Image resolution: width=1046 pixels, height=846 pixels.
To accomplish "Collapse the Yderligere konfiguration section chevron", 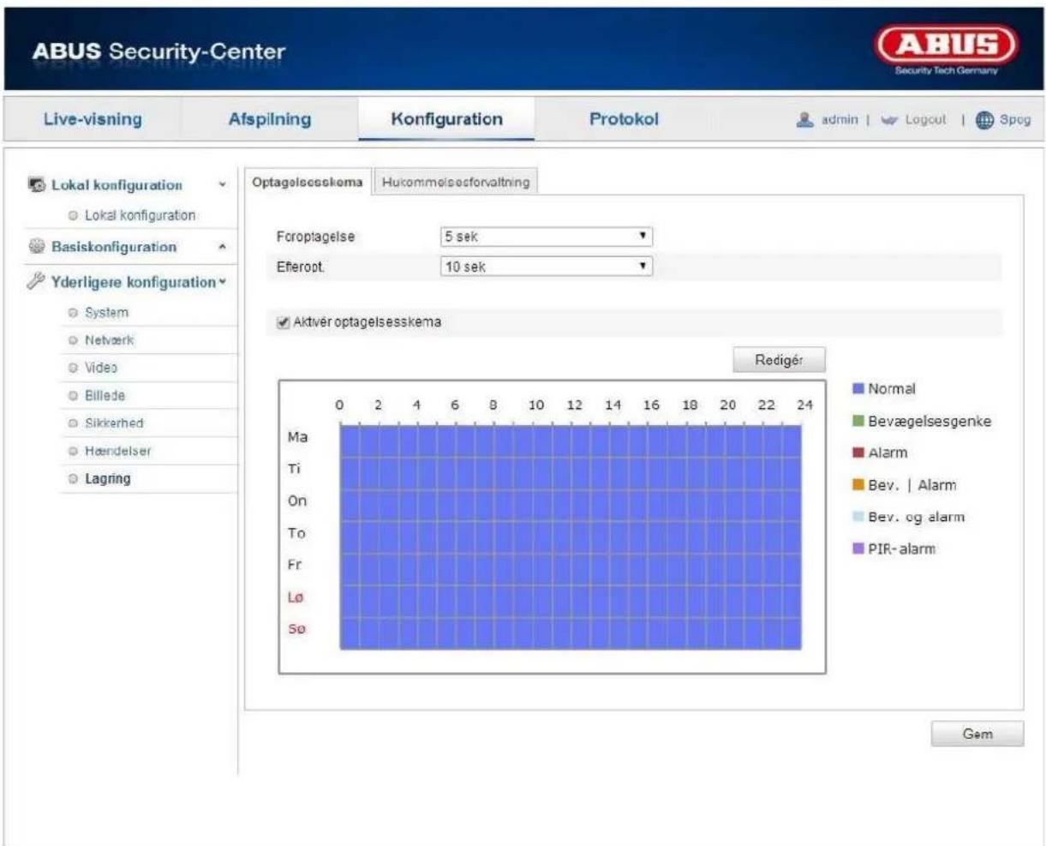I will (223, 282).
